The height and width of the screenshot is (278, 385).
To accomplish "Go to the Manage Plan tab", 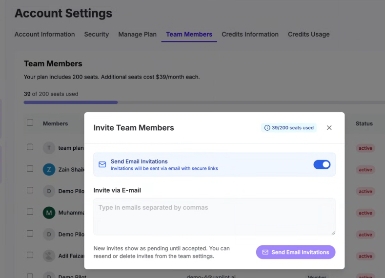I will (137, 35).
